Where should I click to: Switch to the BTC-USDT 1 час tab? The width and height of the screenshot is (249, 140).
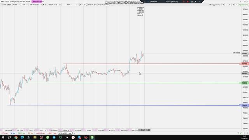tap(65, 133)
